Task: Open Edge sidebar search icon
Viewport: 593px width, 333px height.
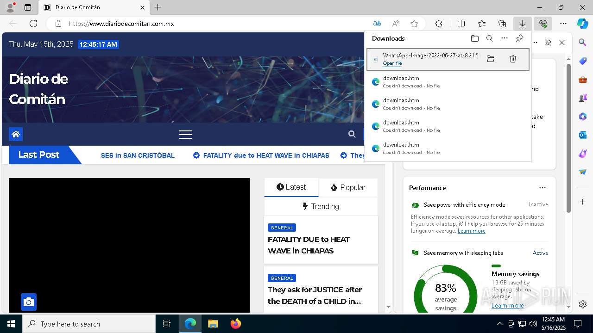Action: [583, 43]
